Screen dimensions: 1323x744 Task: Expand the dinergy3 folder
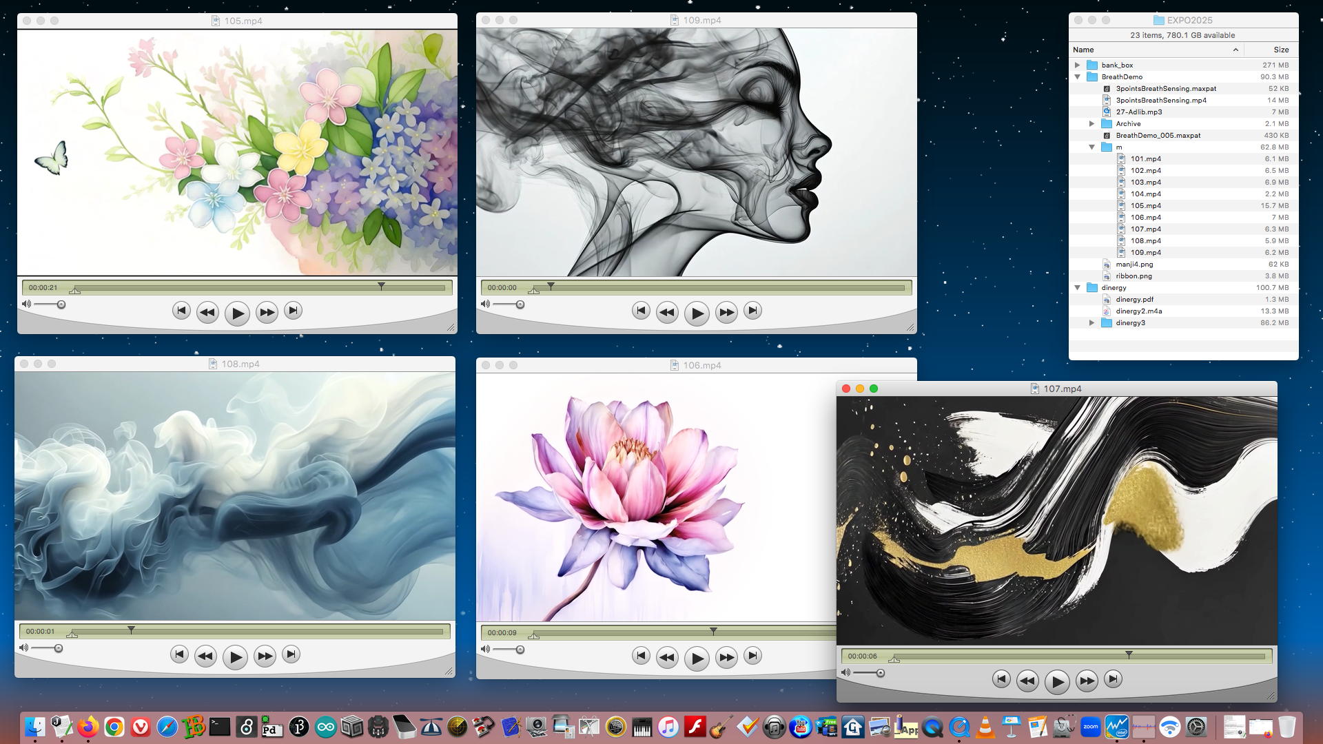click(1091, 323)
